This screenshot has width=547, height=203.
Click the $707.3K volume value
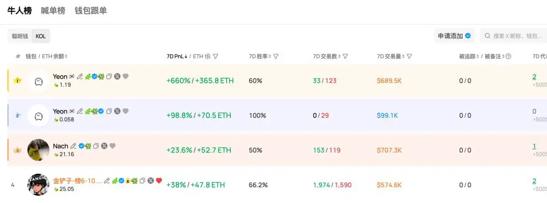click(389, 151)
